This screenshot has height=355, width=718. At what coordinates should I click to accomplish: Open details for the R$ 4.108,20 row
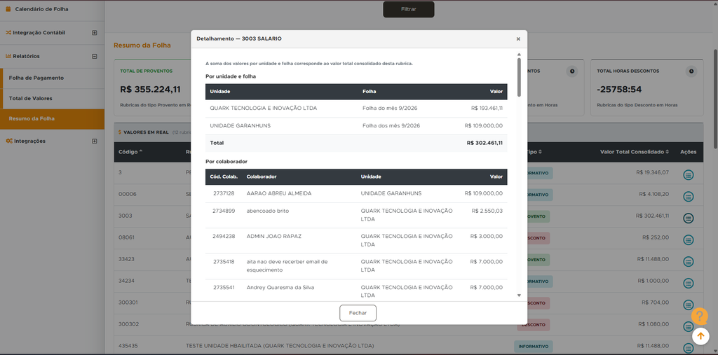pyautogui.click(x=688, y=196)
